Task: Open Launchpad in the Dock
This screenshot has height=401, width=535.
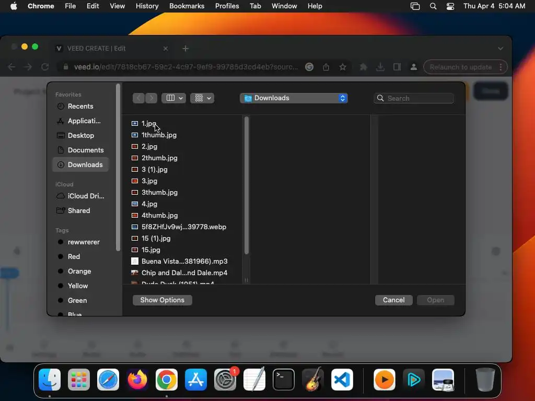Action: pyautogui.click(x=79, y=380)
